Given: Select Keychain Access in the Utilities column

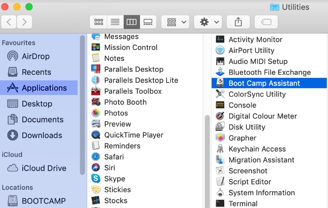Looking at the screenshot, I should (257, 149).
